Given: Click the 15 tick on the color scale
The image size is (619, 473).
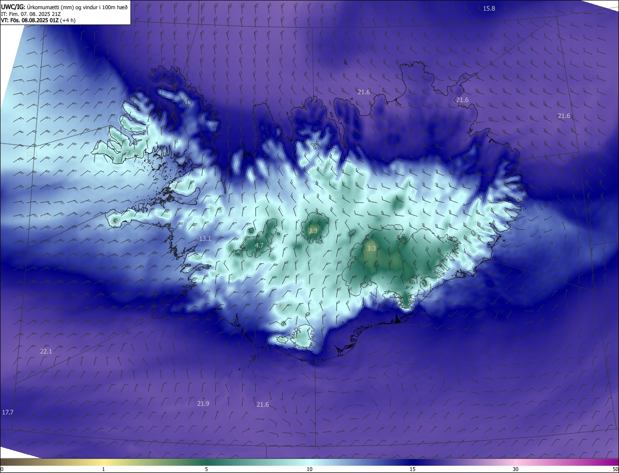Looking at the screenshot, I should pos(413,469).
